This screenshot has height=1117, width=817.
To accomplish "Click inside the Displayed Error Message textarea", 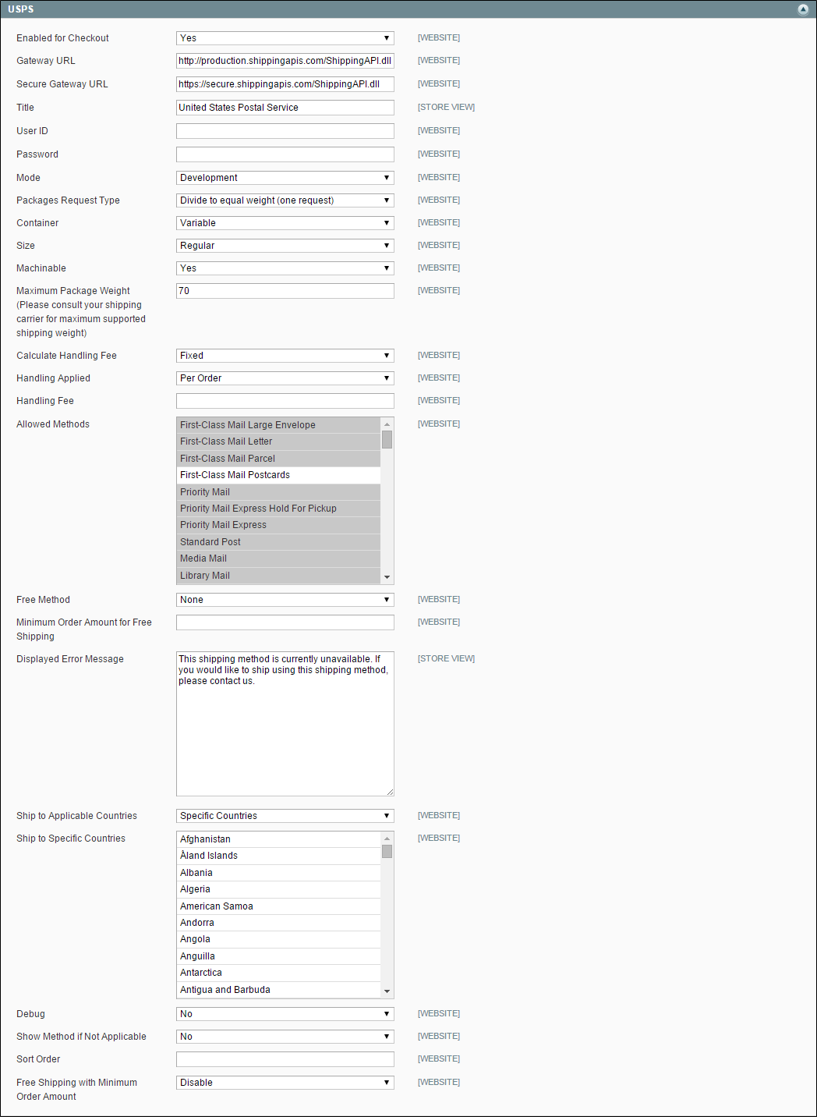I will (285, 724).
